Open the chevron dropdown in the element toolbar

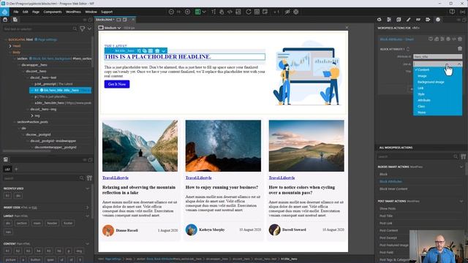[x=164, y=51]
